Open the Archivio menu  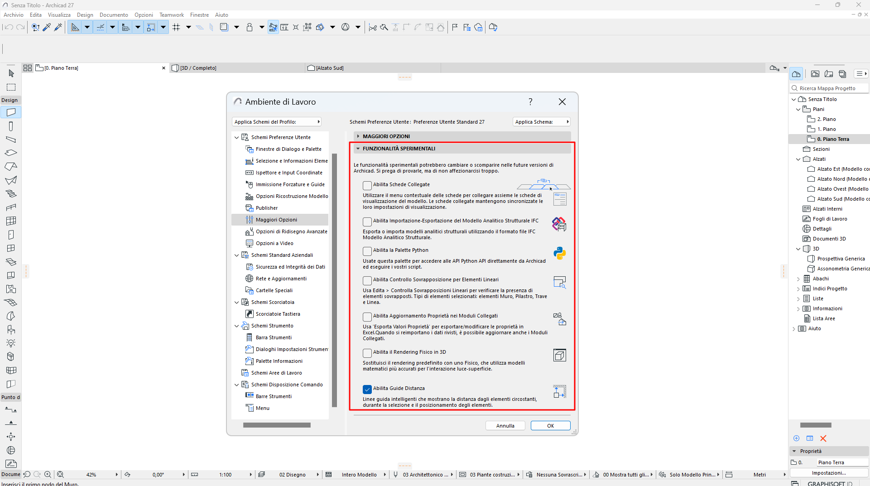point(14,15)
